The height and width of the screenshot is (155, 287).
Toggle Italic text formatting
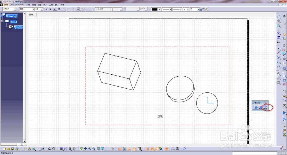pyautogui.click(x=51, y=9)
